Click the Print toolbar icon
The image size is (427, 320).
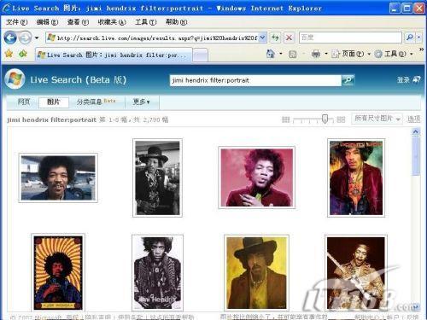(316, 54)
